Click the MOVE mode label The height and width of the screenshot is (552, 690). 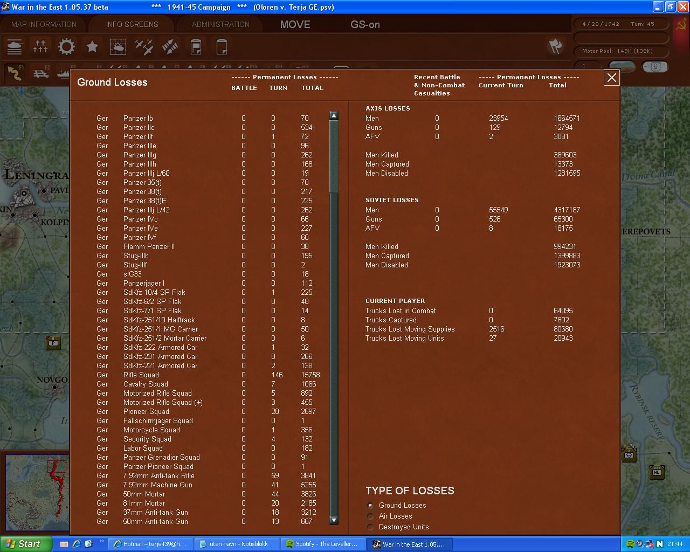pyautogui.click(x=295, y=24)
